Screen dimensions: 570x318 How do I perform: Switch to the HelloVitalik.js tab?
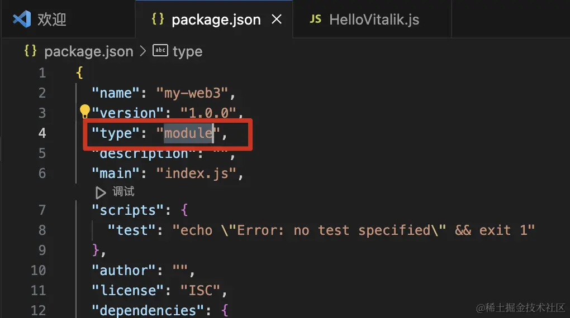coord(374,20)
